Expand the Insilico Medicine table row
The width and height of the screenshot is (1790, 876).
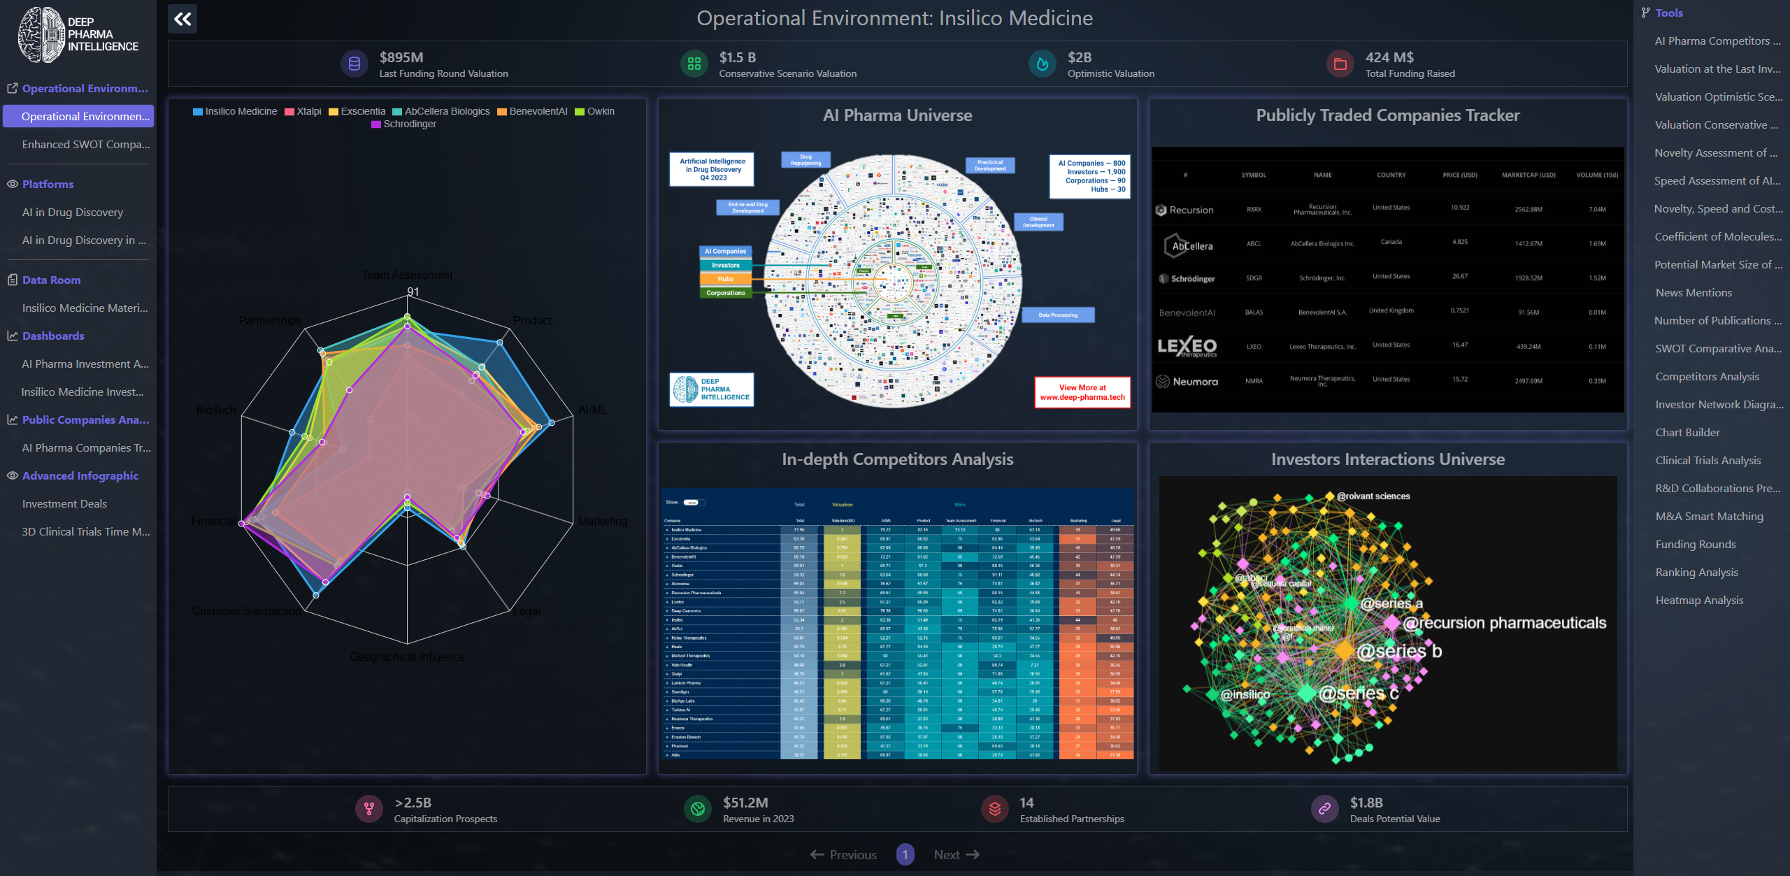coord(667,530)
